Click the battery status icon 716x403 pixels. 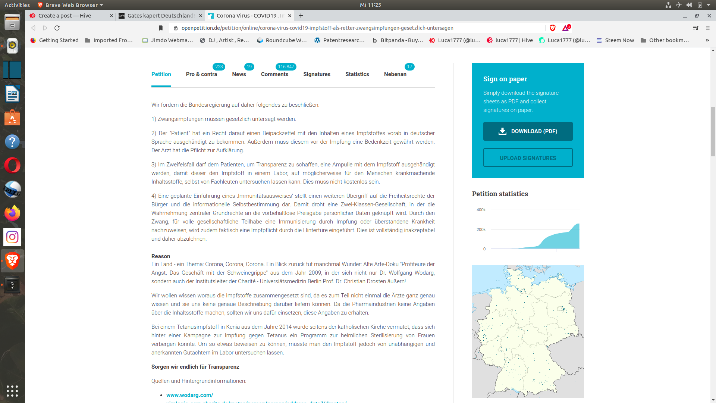(x=700, y=5)
